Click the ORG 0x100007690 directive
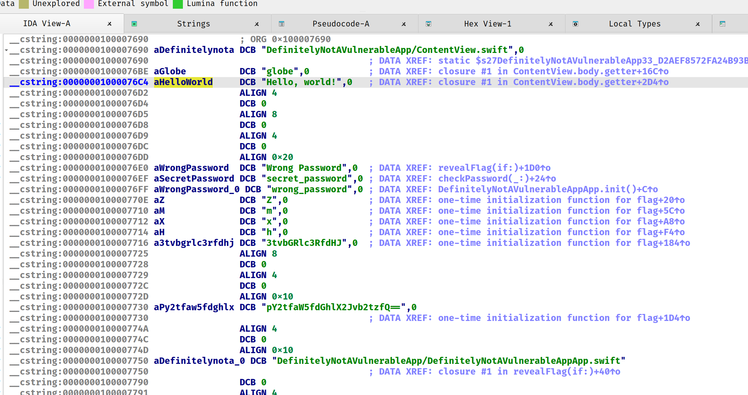The width and height of the screenshot is (748, 395). point(291,39)
